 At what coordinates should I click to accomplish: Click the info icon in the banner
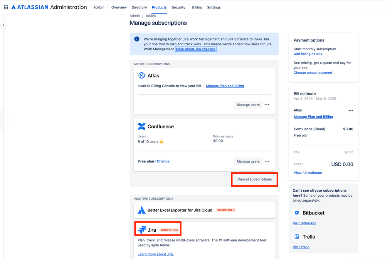(137, 39)
